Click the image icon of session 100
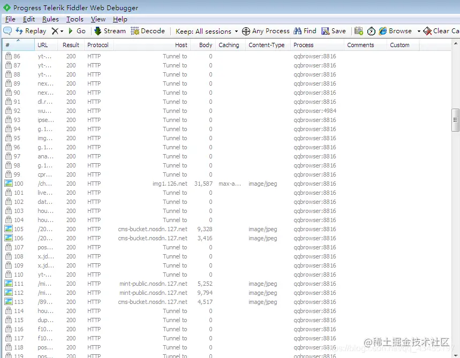Screen dimensions: 460x358 pyautogui.click(x=9, y=183)
